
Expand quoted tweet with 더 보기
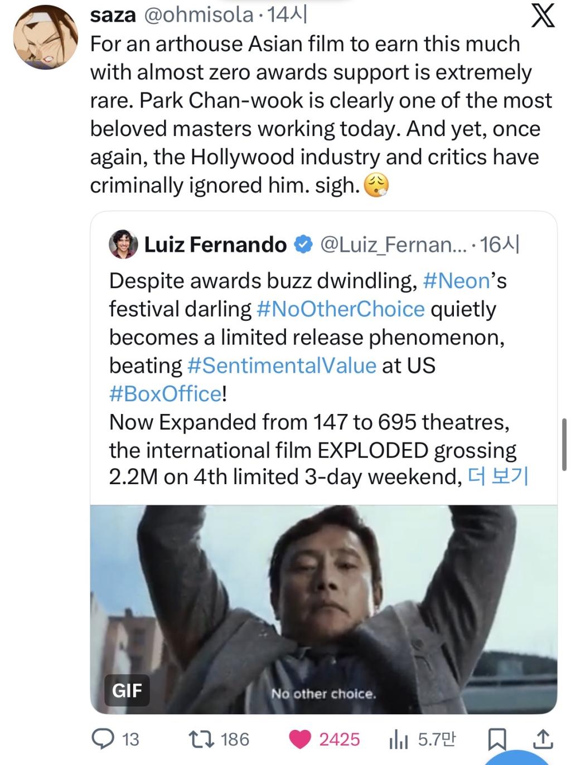(x=498, y=477)
